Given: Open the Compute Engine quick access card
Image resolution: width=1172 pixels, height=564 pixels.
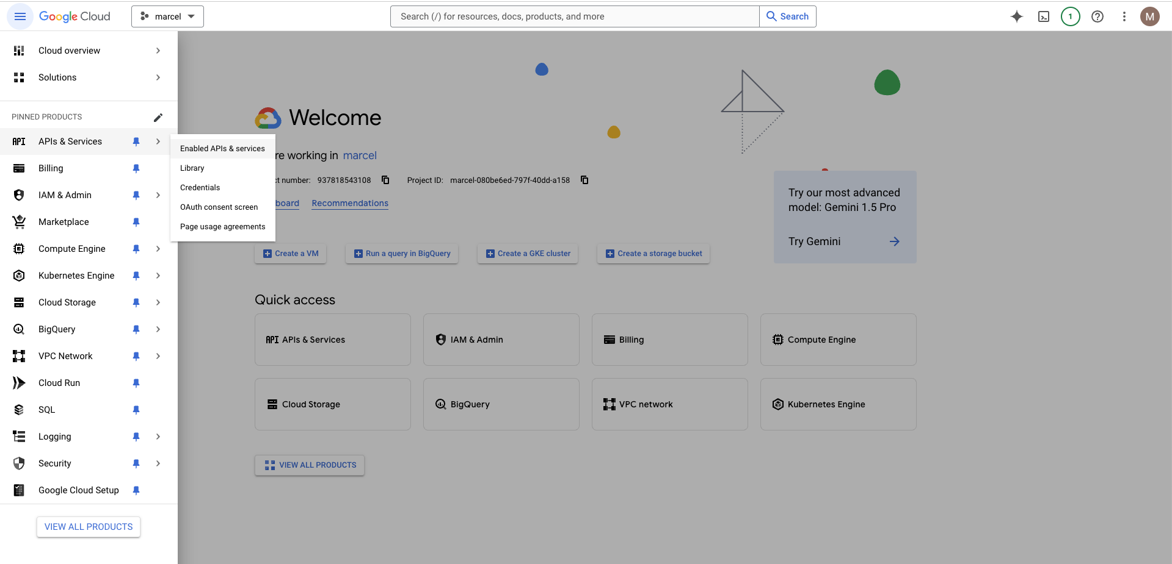Looking at the screenshot, I should click(x=838, y=340).
